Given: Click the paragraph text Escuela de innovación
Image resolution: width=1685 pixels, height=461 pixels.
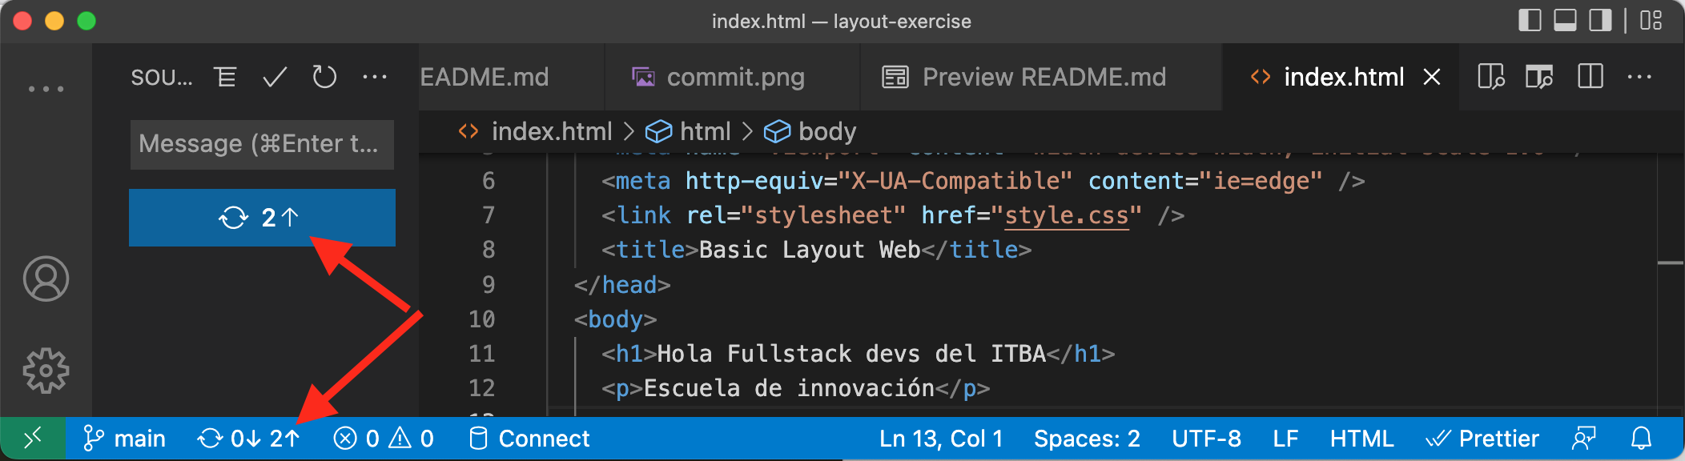Looking at the screenshot, I should [789, 388].
